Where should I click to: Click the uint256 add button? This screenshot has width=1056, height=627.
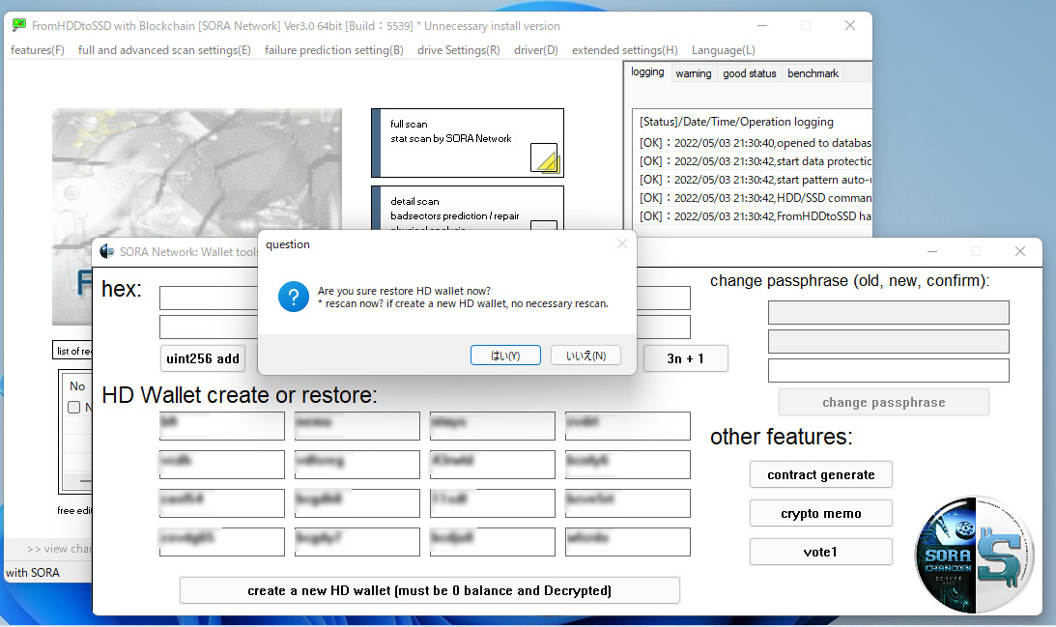(x=203, y=359)
